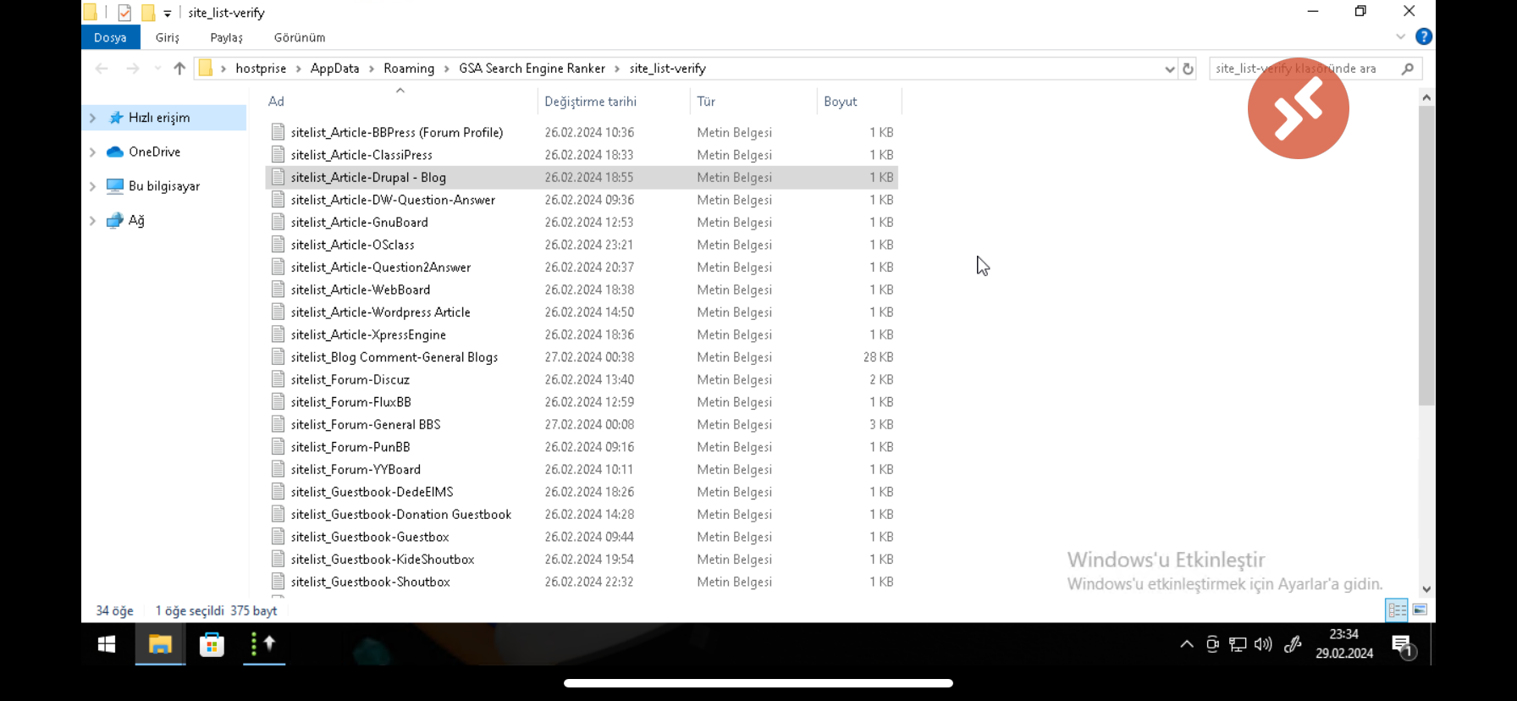
Task: Click hostprise in the breadcrumb path
Action: 261,69
